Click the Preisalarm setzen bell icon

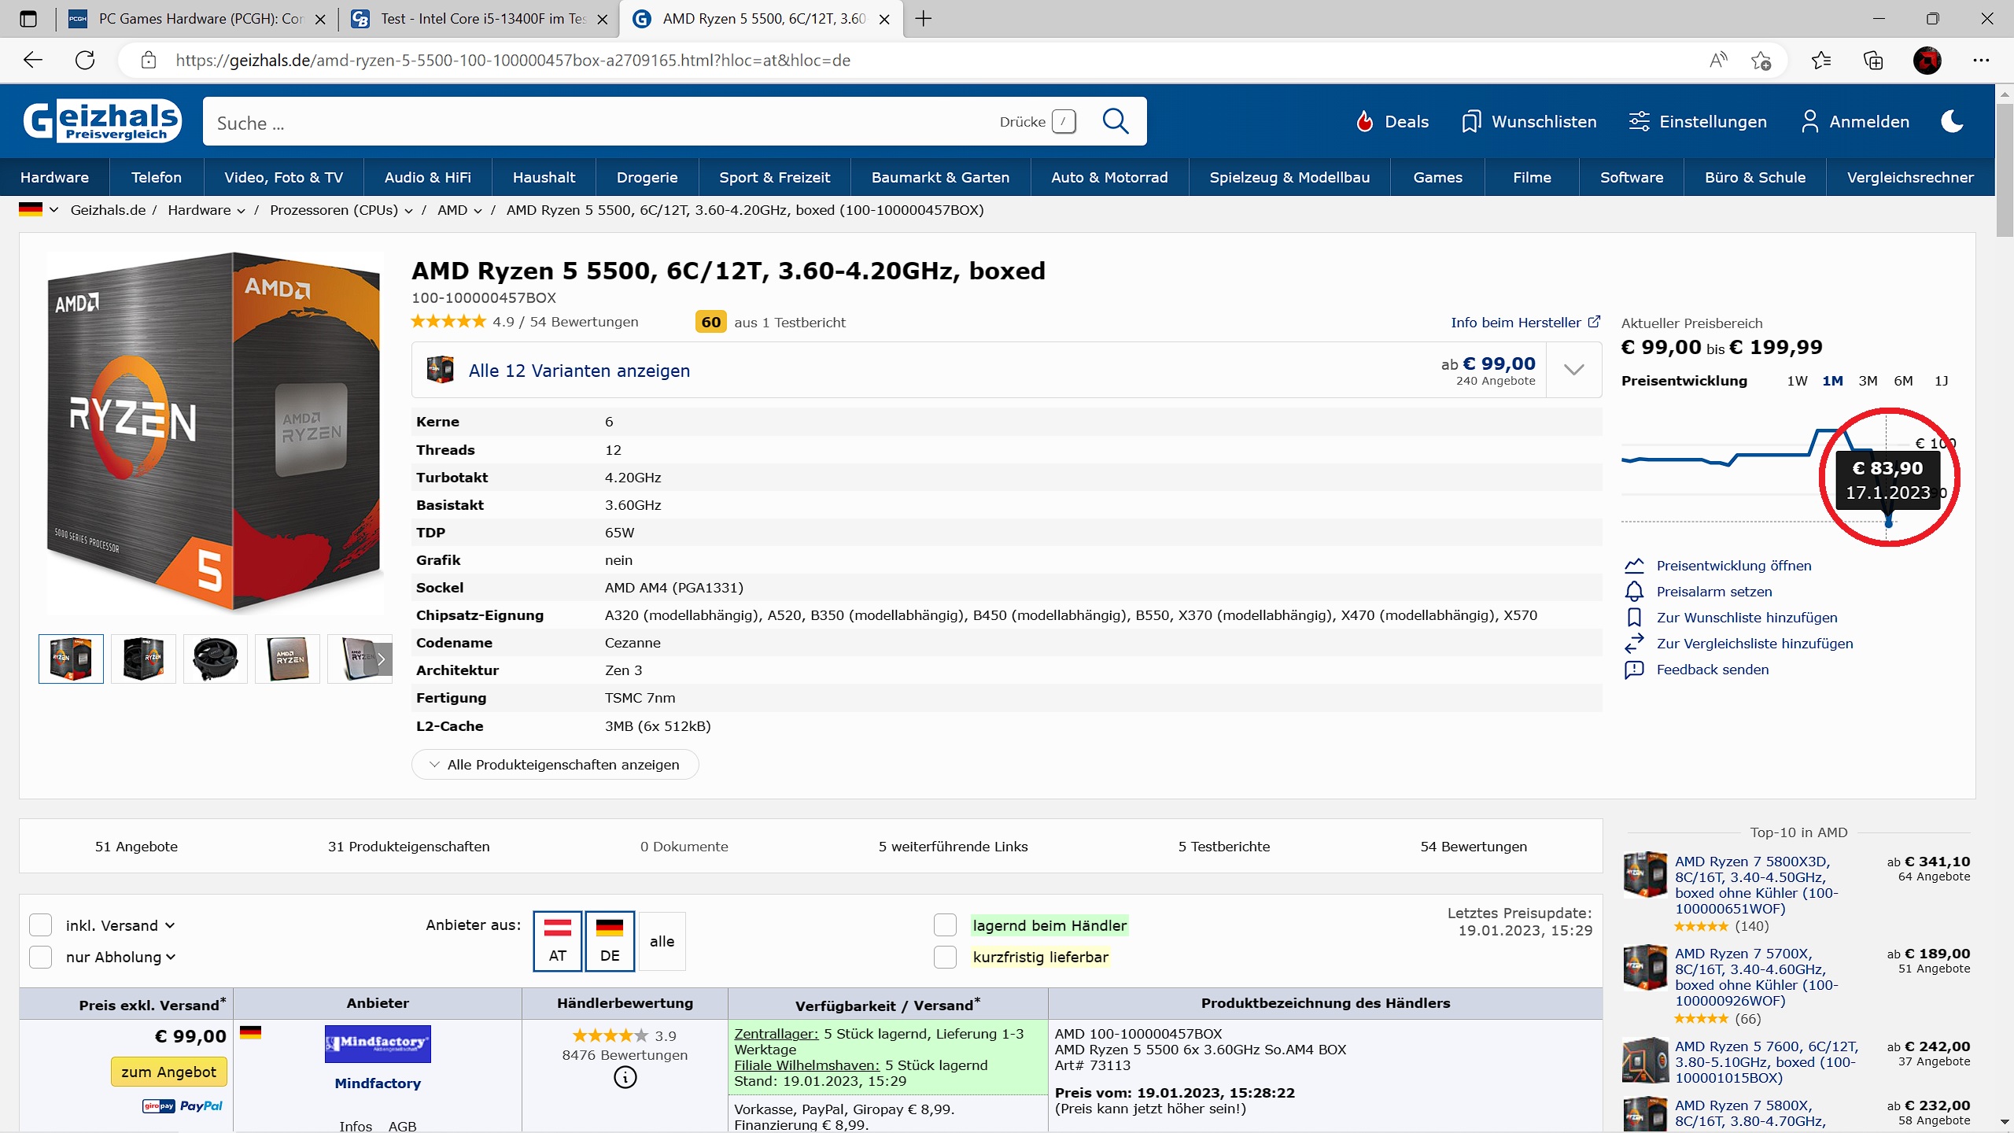(1634, 592)
